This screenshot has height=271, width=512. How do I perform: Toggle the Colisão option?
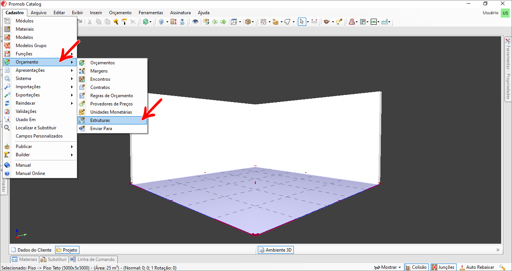tap(416, 267)
